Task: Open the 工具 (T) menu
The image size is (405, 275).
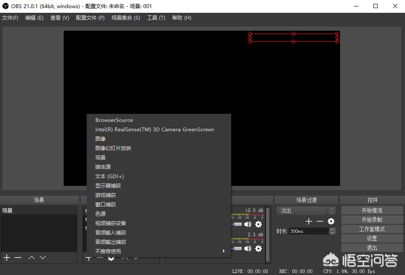Action: coord(156,18)
